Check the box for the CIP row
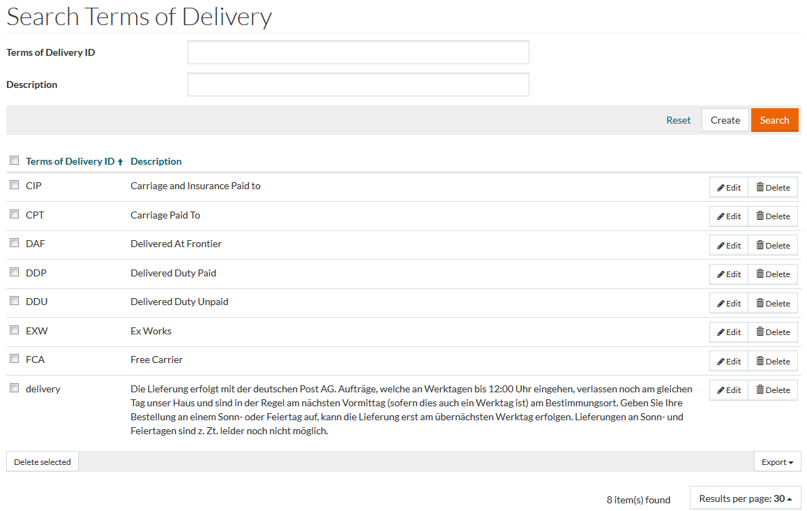The image size is (807, 511). [x=14, y=185]
